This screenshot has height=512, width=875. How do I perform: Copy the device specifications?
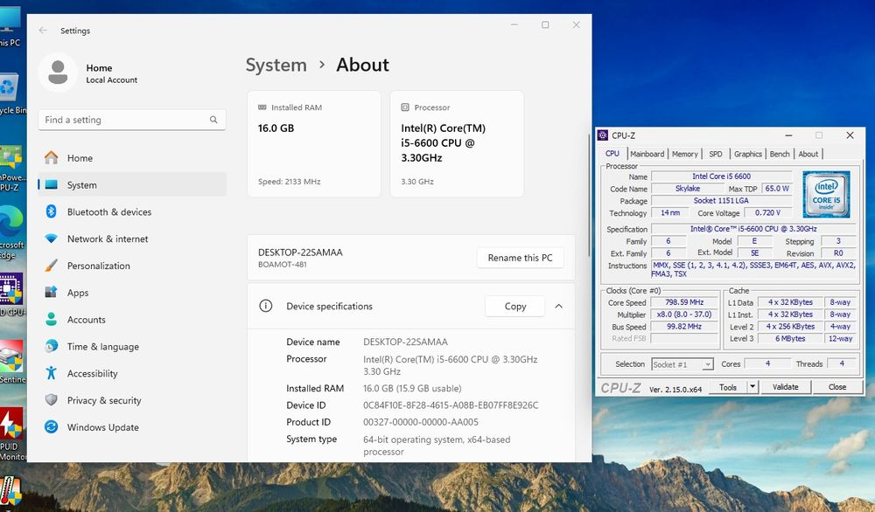tap(515, 306)
